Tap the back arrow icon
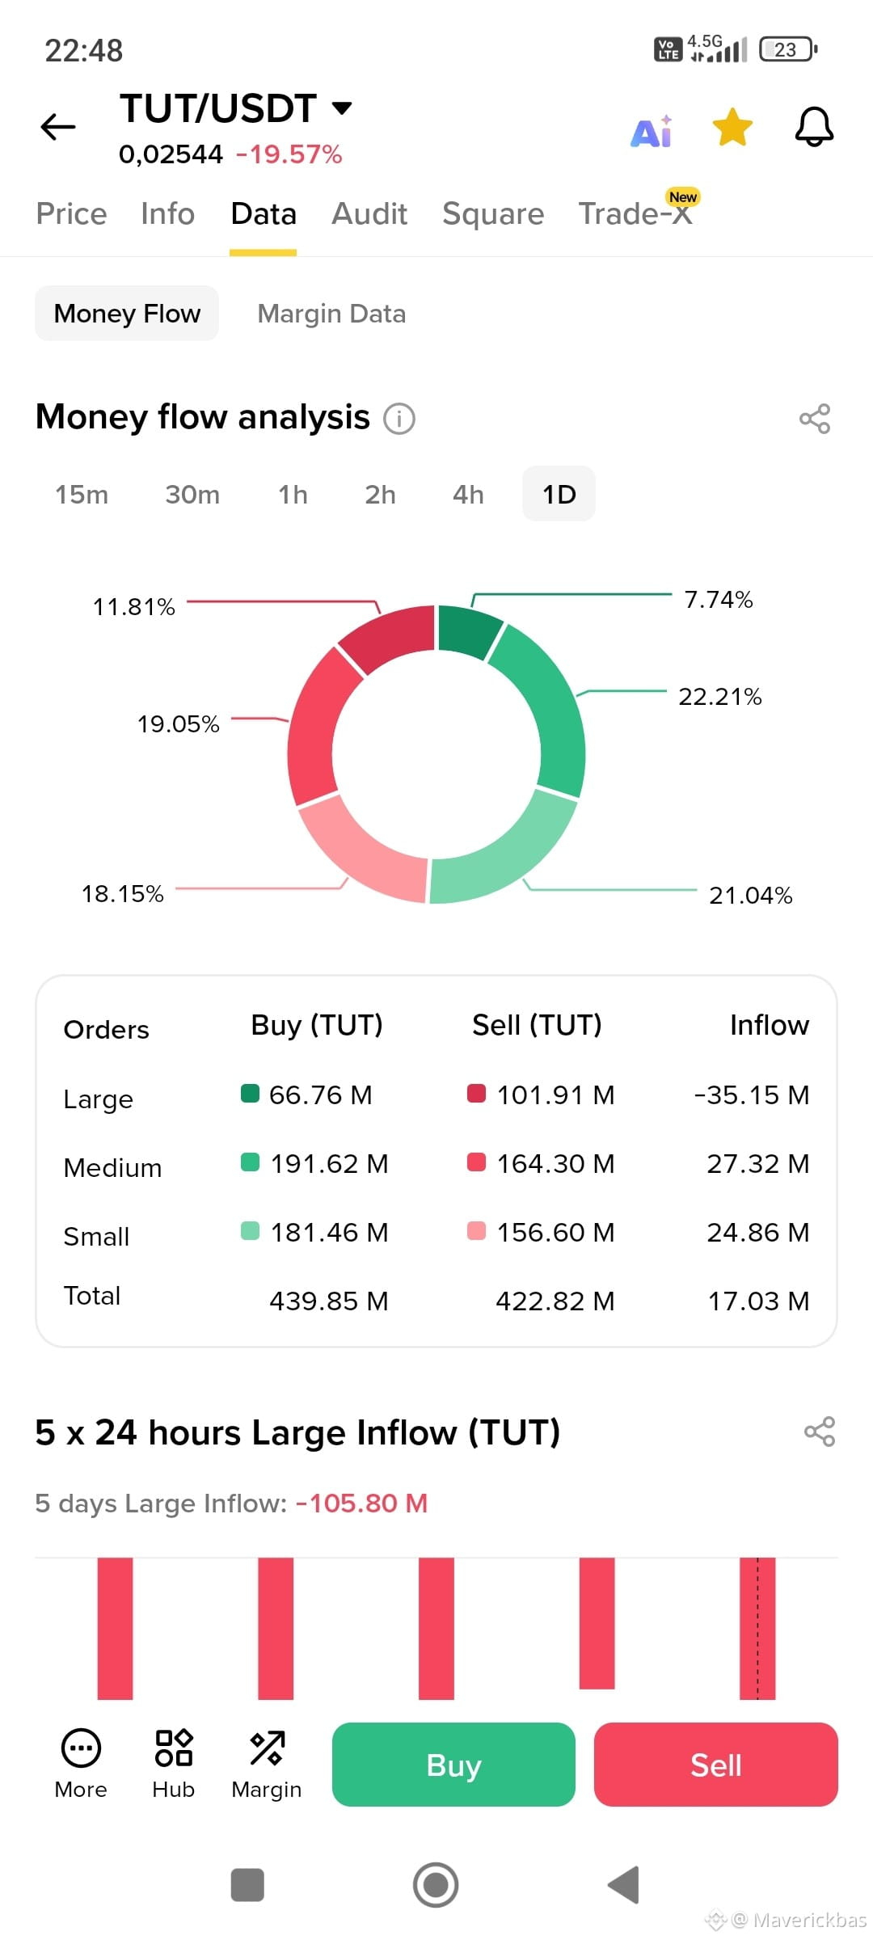The image size is (873, 1940). [x=58, y=127]
